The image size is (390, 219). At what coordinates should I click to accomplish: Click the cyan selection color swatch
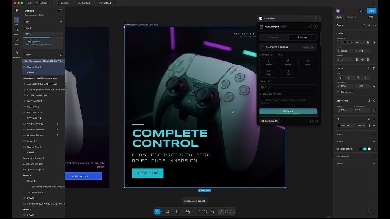[x=365, y=149]
